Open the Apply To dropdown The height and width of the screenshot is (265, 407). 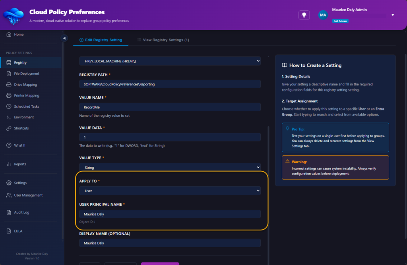170,191
